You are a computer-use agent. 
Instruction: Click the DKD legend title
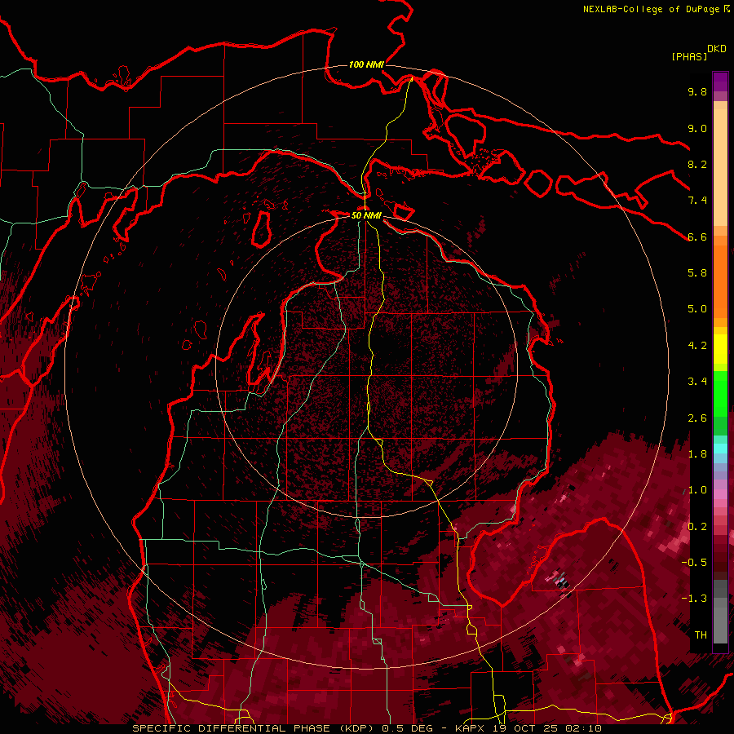[717, 49]
